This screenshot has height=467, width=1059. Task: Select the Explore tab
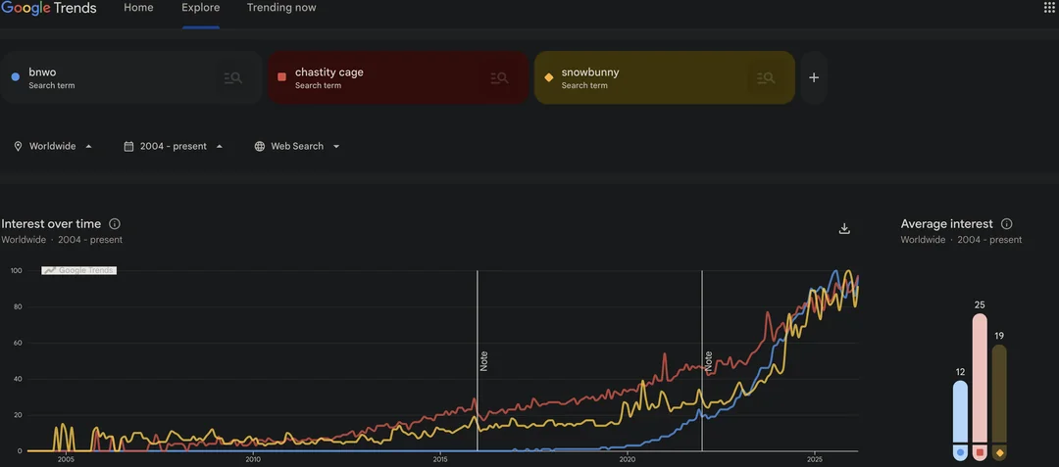coord(201,8)
